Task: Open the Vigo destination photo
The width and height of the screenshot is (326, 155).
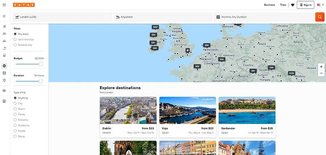Action: coord(188,110)
